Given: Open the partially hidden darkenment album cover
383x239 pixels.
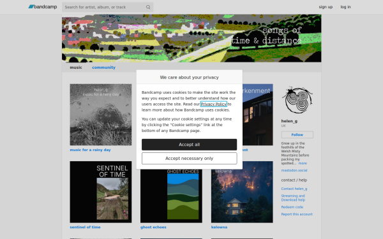Looking at the screenshot, I should click(x=258, y=115).
